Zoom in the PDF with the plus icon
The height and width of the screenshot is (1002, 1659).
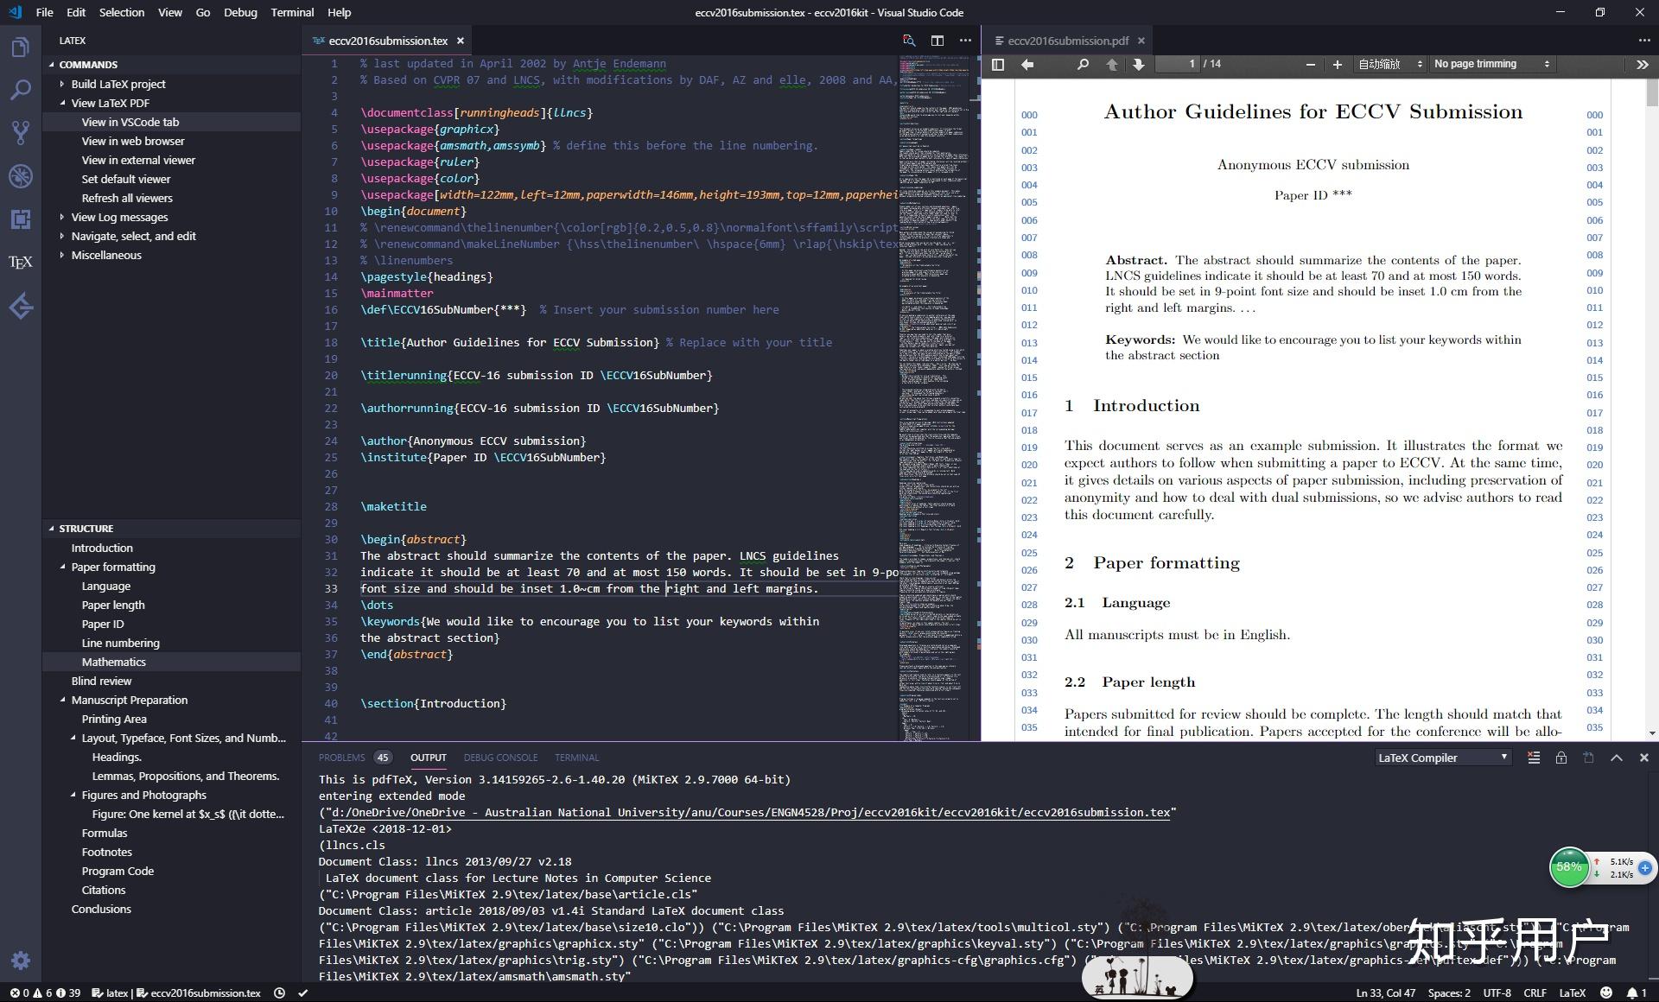1337,64
